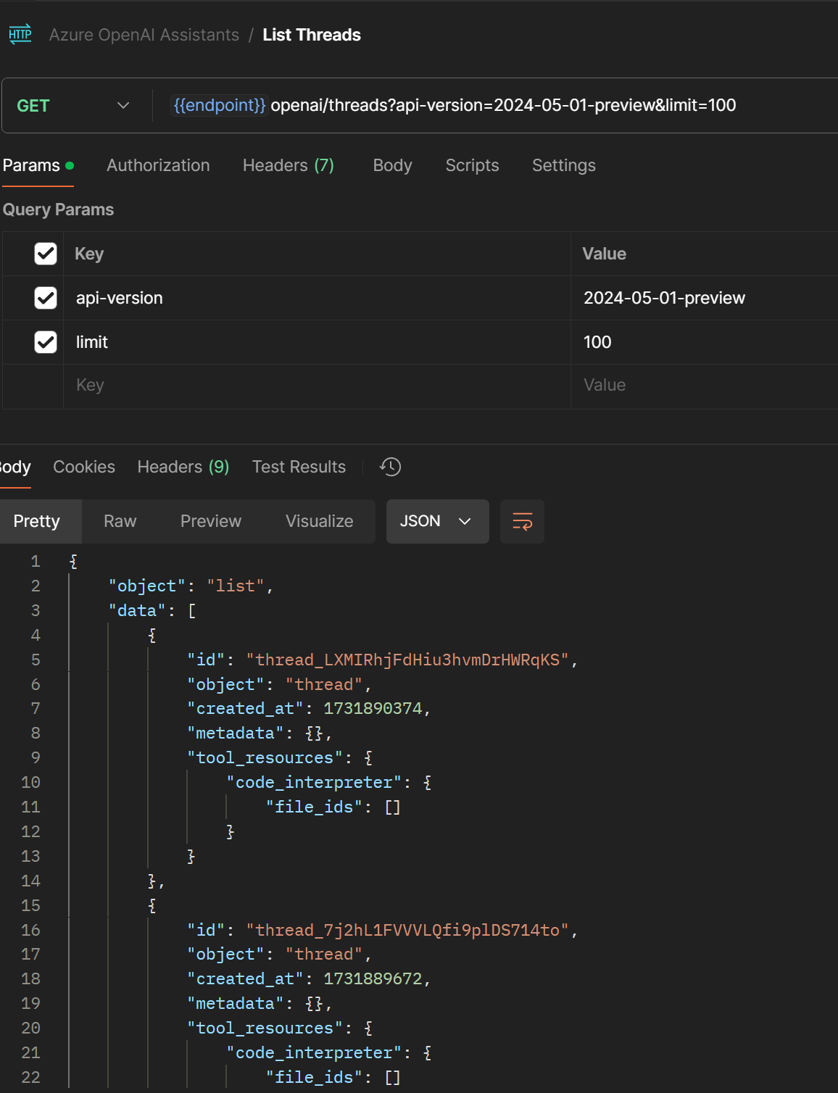Viewport: 838px width, 1093px height.
Task: Uncheck the api-version parameter checkbox
Action: pyautogui.click(x=46, y=298)
